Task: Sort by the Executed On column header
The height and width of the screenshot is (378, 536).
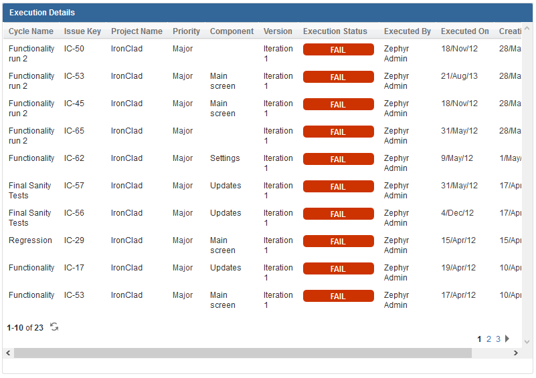Action: click(x=464, y=31)
